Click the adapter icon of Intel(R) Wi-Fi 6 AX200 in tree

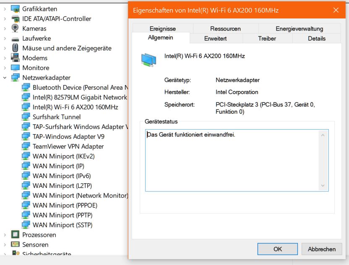pos(26,107)
